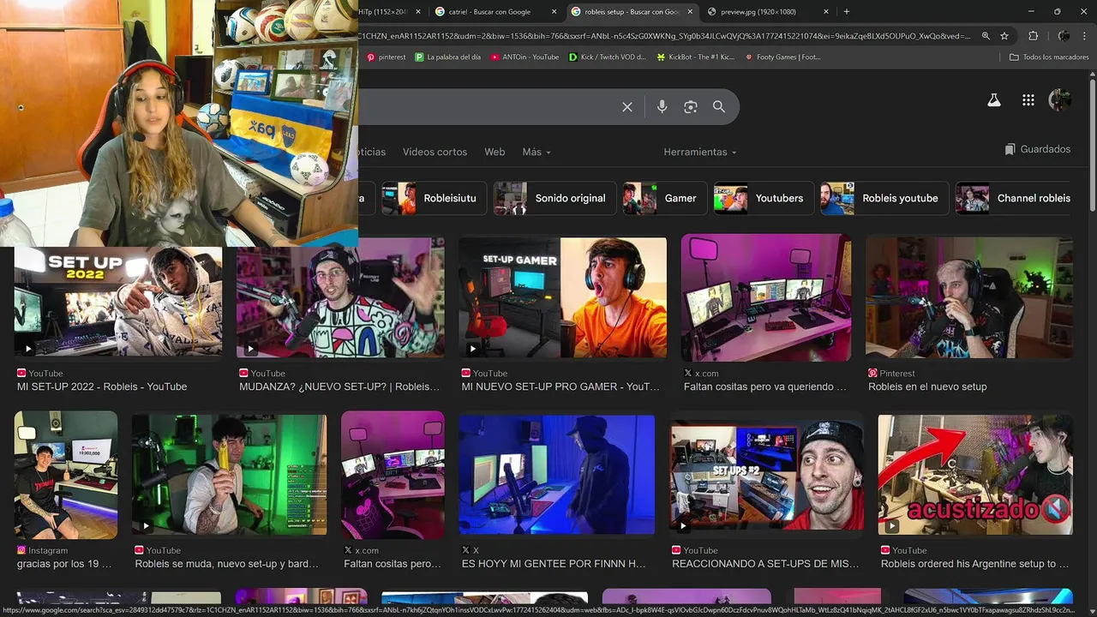The width and height of the screenshot is (1097, 617).
Task: Select 'Youtubers' suggestion chip
Action: pos(763,198)
